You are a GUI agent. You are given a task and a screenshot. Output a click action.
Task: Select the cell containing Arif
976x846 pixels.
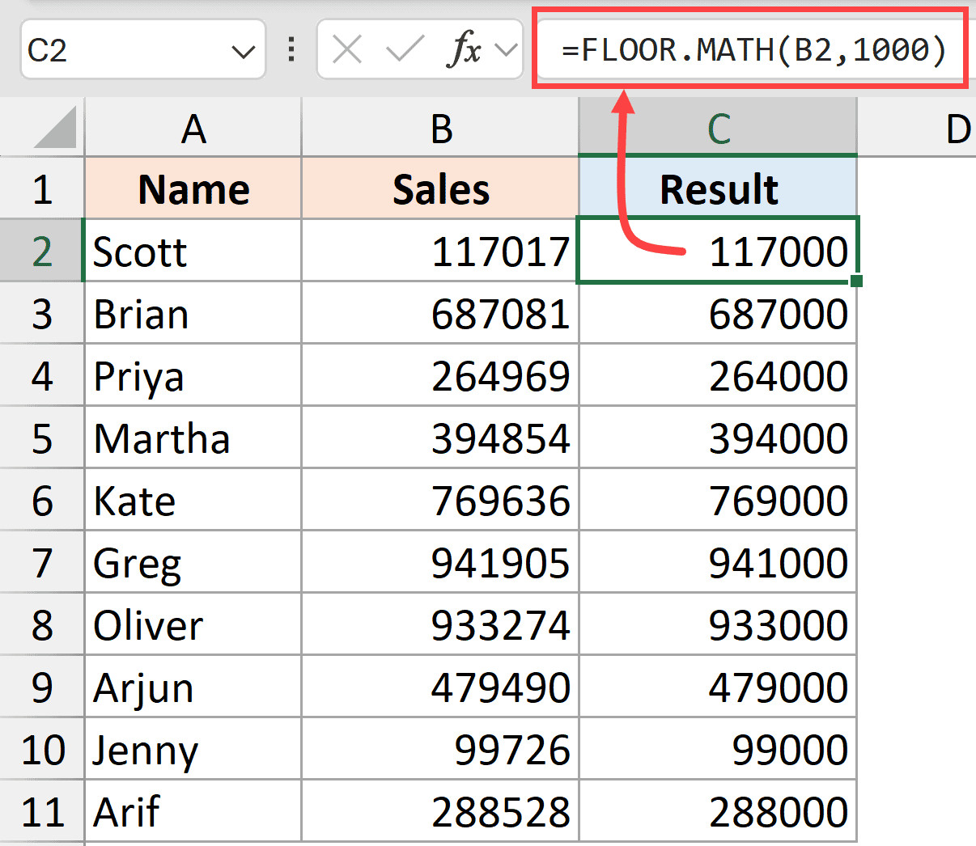[x=193, y=810]
